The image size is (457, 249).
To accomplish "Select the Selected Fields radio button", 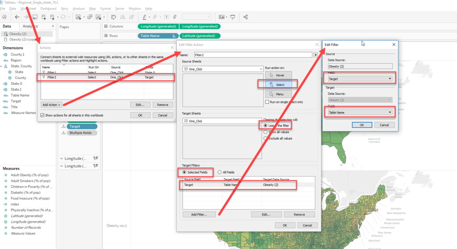I will pyautogui.click(x=184, y=172).
